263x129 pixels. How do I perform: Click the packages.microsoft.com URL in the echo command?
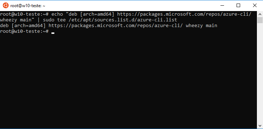pyautogui.click(x=184, y=14)
